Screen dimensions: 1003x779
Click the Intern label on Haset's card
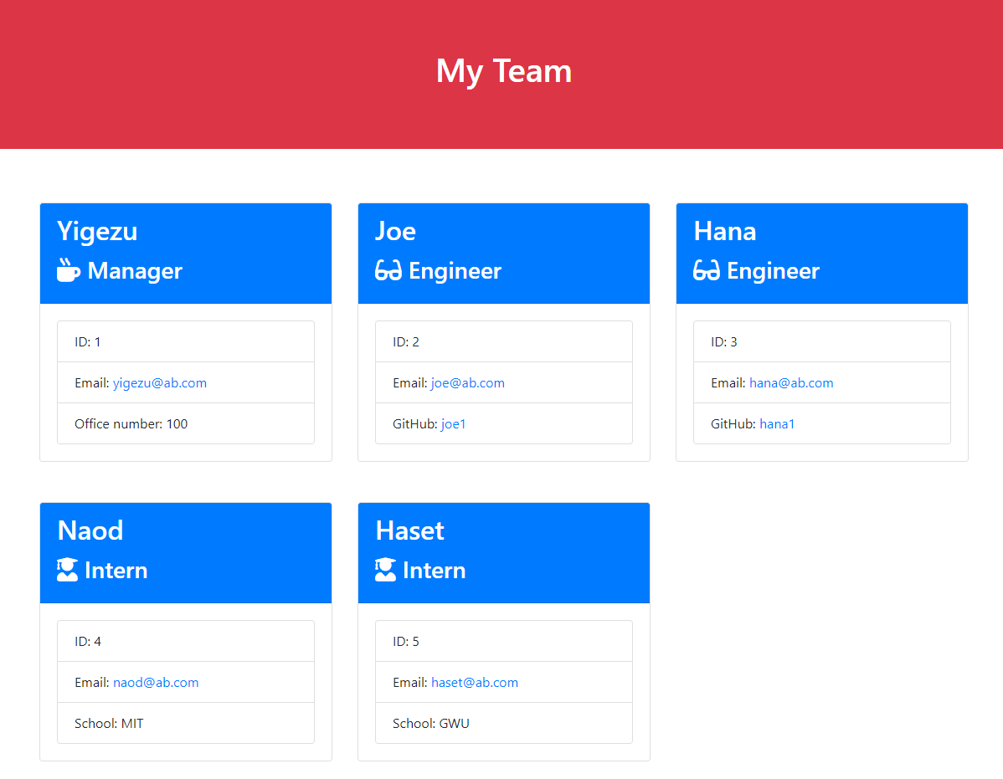(x=434, y=570)
